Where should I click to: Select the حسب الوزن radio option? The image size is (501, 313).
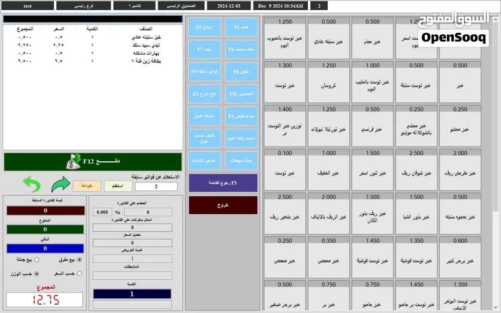click(x=37, y=274)
